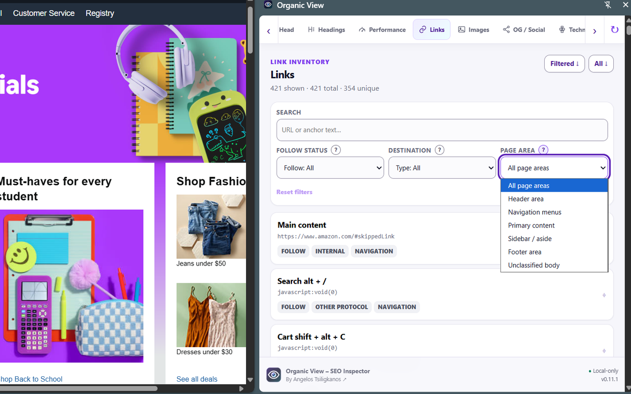This screenshot has height=394, width=631.
Task: Switch to the Headings tab
Action: 326,30
